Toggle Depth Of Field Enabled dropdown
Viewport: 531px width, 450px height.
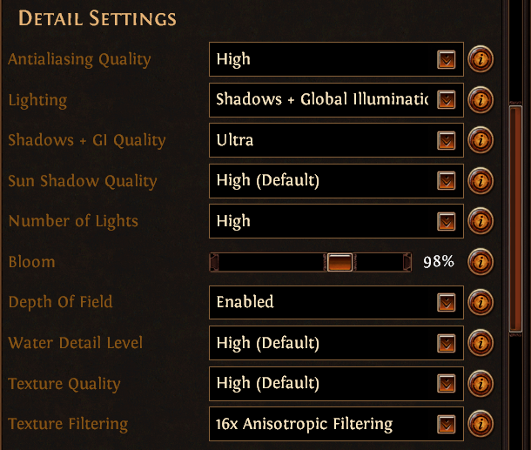point(336,302)
